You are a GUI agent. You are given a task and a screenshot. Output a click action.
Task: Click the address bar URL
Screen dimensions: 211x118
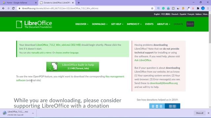coord(60,8)
